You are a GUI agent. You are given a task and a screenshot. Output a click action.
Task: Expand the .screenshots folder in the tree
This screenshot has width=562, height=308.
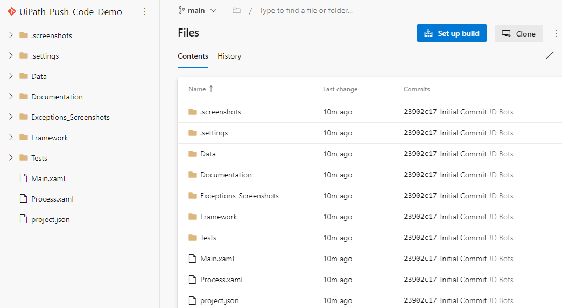[11, 35]
